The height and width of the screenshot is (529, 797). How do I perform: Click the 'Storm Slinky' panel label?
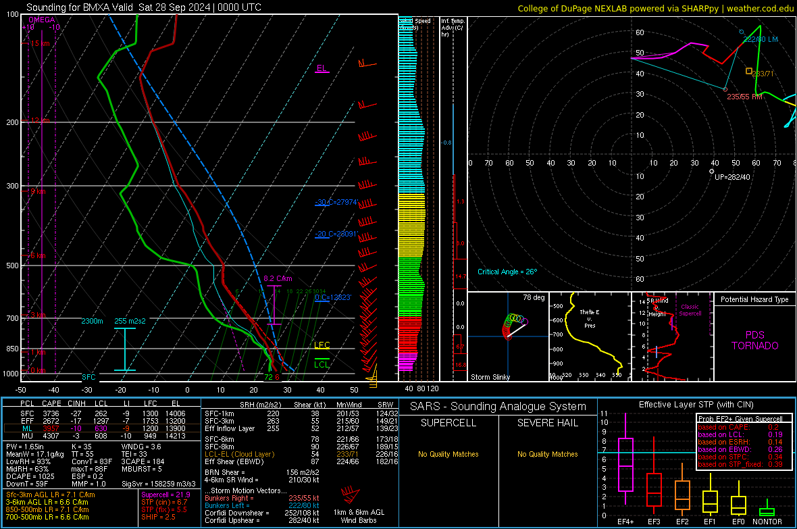click(x=490, y=377)
